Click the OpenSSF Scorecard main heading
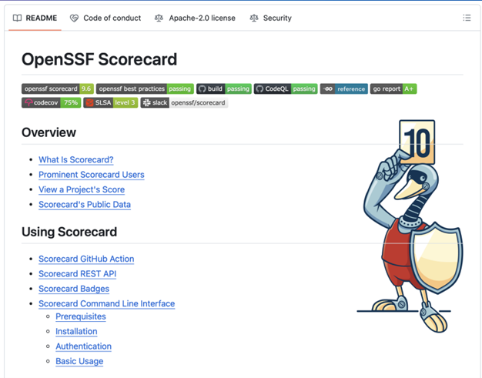Image resolution: width=482 pixels, height=378 pixels. tap(99, 59)
